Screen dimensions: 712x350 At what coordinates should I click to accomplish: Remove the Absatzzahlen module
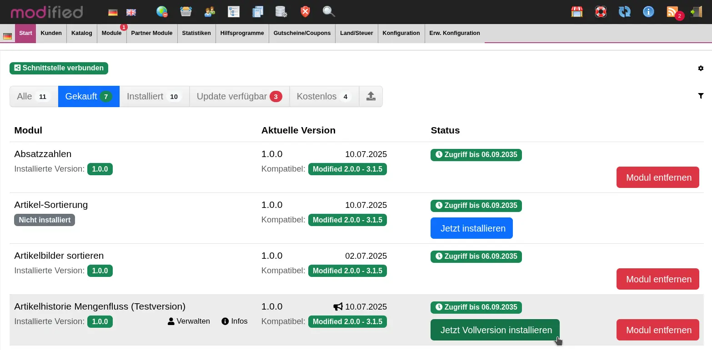pyautogui.click(x=657, y=177)
